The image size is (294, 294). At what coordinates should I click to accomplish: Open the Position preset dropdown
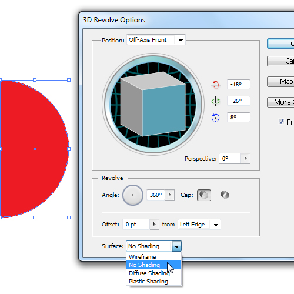[156, 40]
